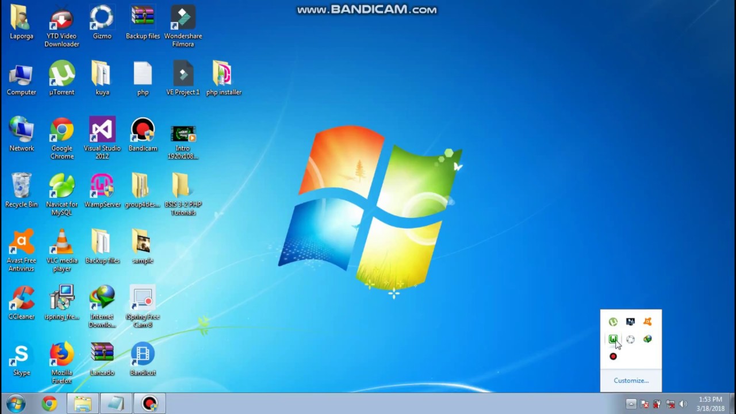This screenshot has width=736, height=414.
Task: Select the sample folder icon
Action: 143,247
